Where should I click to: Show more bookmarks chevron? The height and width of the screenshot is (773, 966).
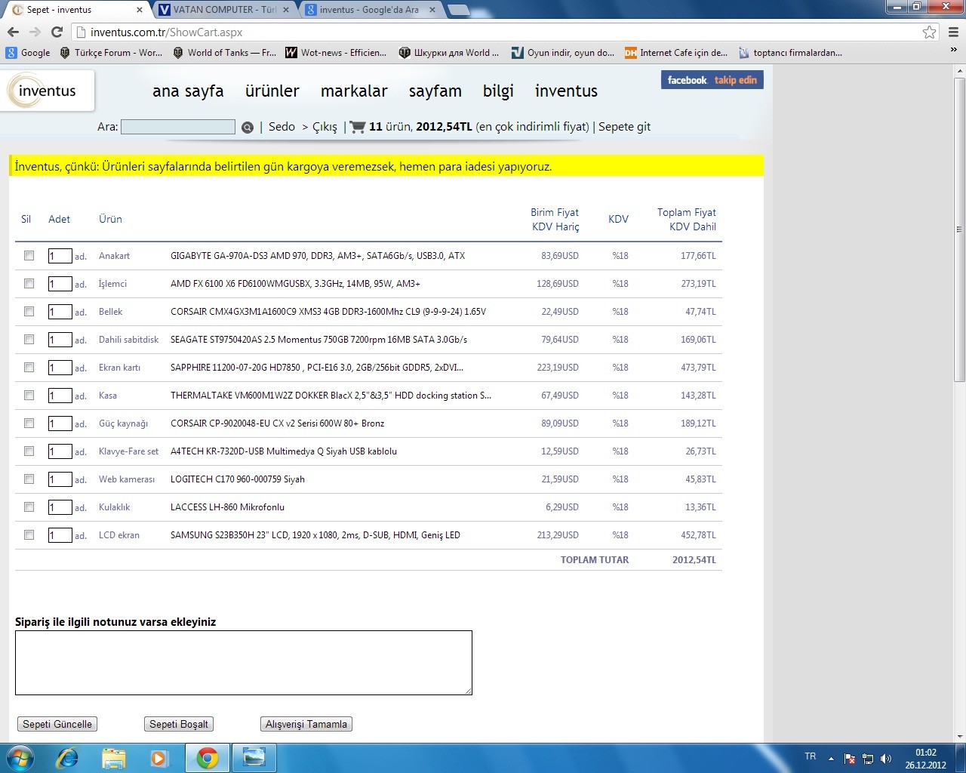(x=954, y=50)
